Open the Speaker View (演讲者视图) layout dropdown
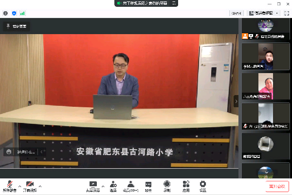The image size is (292, 195). 263,13
